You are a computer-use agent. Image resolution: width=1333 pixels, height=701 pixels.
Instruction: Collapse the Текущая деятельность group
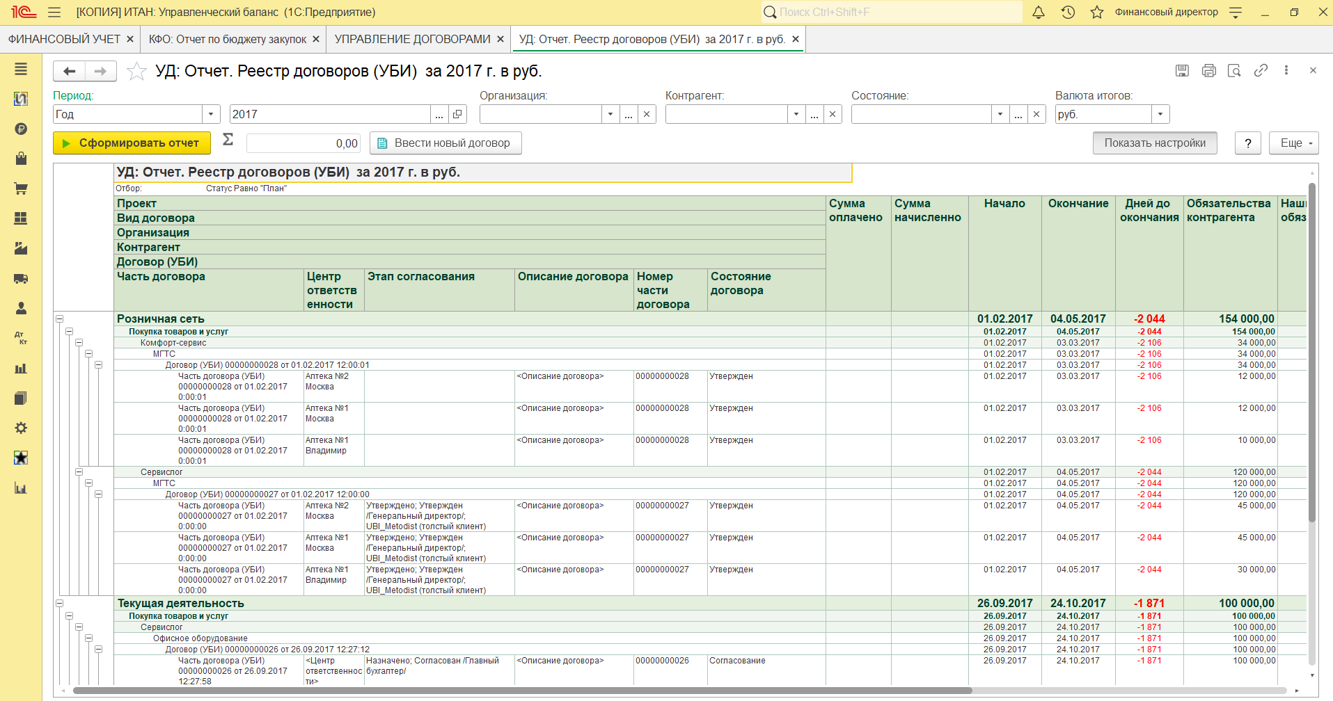[x=60, y=604]
